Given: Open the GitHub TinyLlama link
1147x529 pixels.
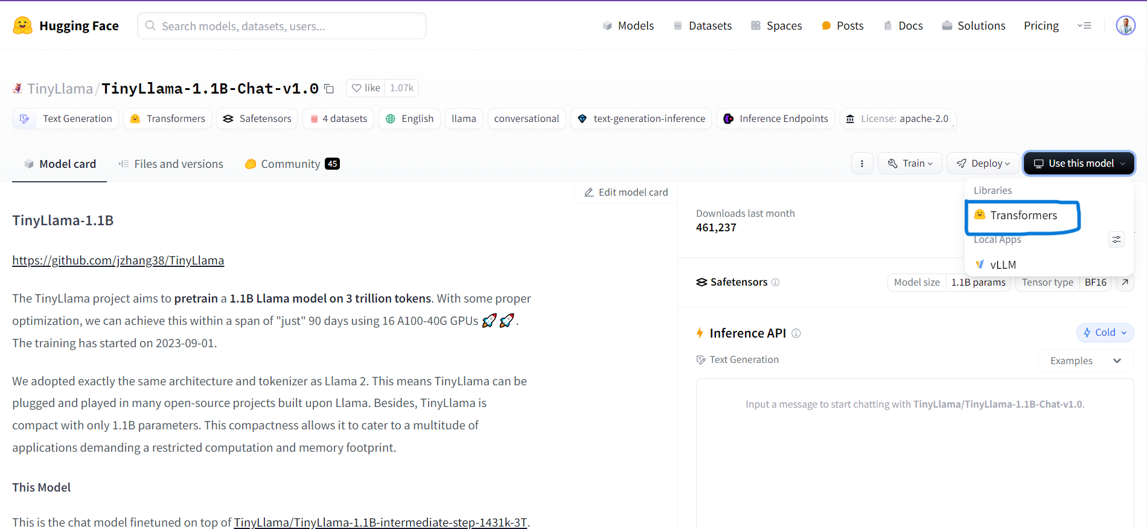Looking at the screenshot, I should point(118,260).
